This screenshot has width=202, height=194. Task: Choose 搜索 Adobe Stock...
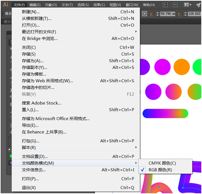76,103
